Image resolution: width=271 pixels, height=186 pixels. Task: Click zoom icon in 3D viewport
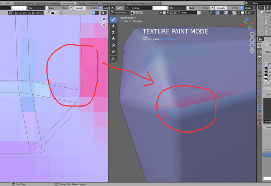tap(252, 34)
